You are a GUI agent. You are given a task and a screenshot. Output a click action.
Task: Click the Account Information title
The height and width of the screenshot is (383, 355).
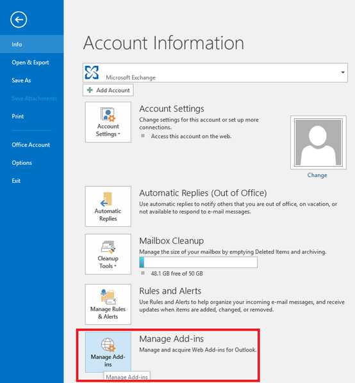pos(163,43)
